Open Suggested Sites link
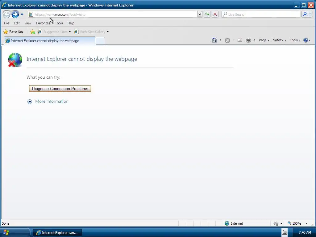 (x=53, y=32)
